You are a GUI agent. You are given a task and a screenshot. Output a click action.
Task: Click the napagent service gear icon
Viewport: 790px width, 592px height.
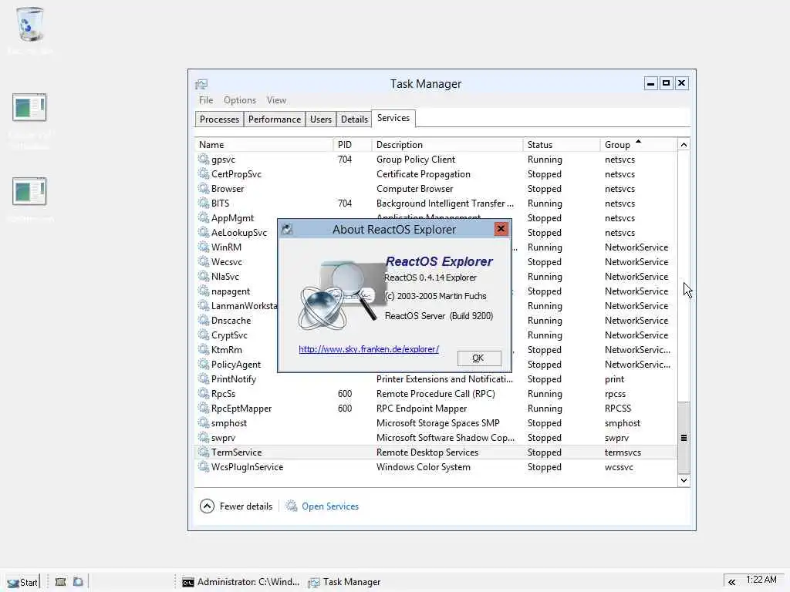(x=204, y=291)
